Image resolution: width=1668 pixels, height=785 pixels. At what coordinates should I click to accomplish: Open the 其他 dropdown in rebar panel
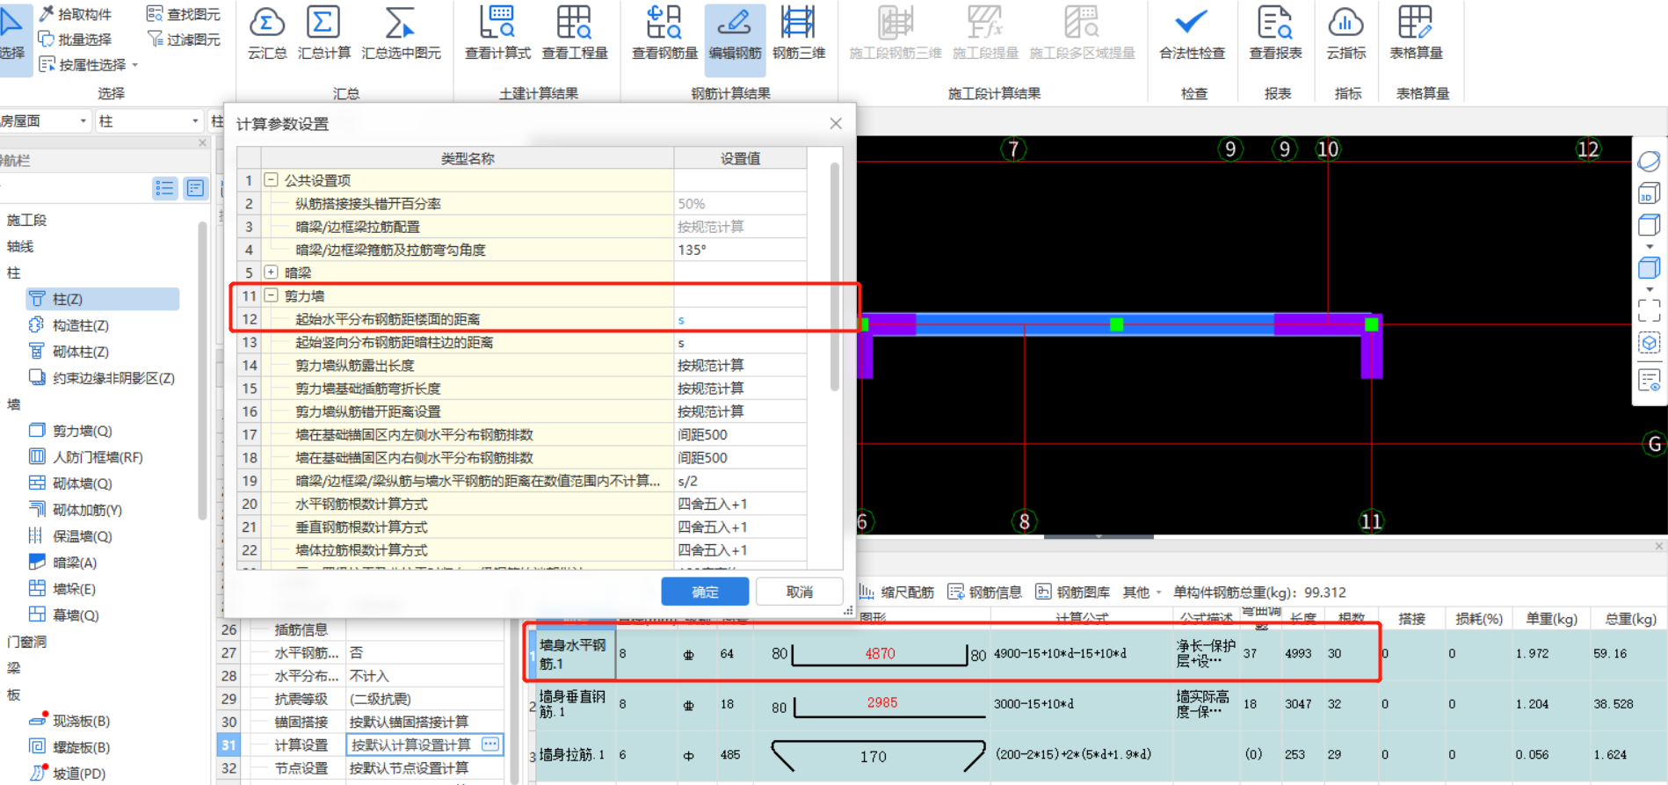coord(1142,592)
